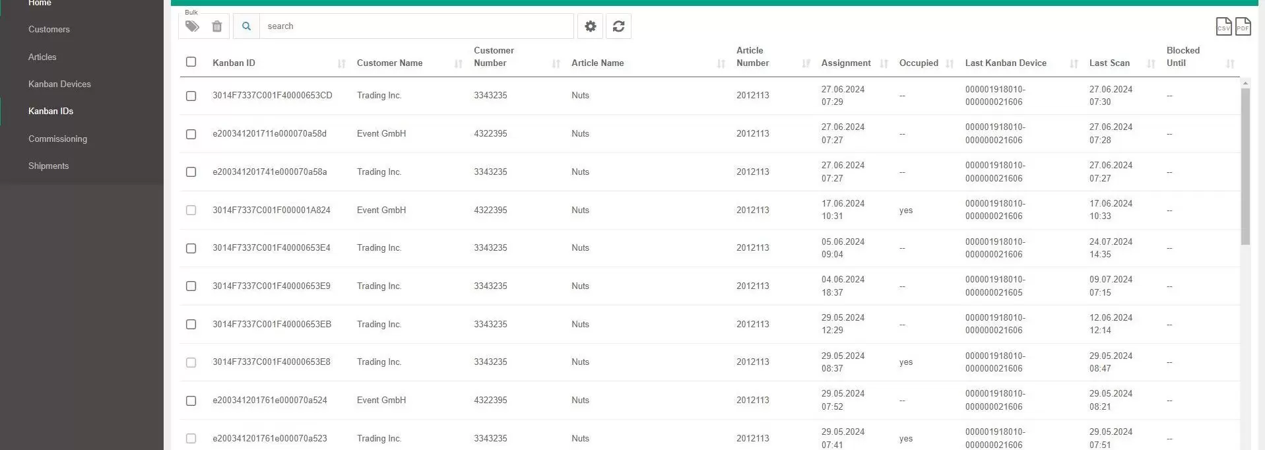
Task: Sort by Customer Number column arrows
Action: point(556,63)
